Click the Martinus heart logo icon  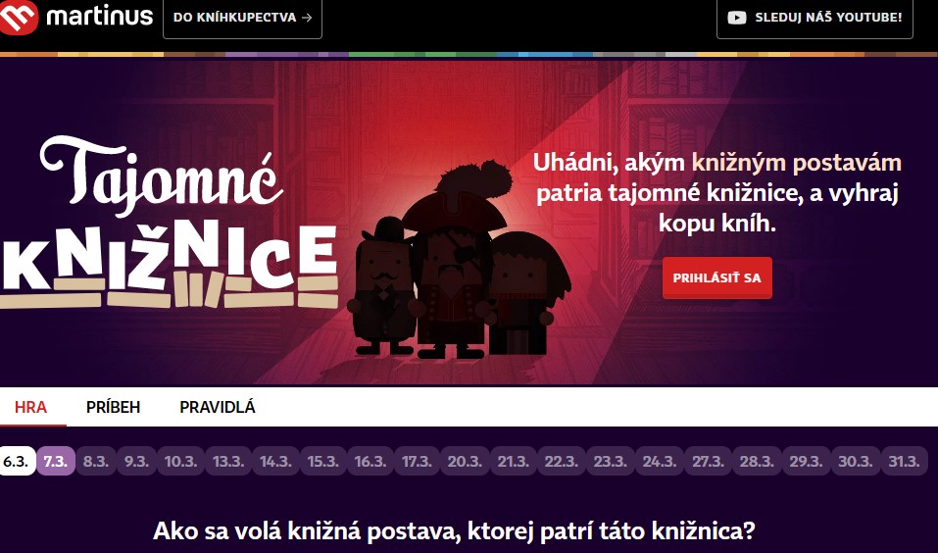click(x=19, y=18)
